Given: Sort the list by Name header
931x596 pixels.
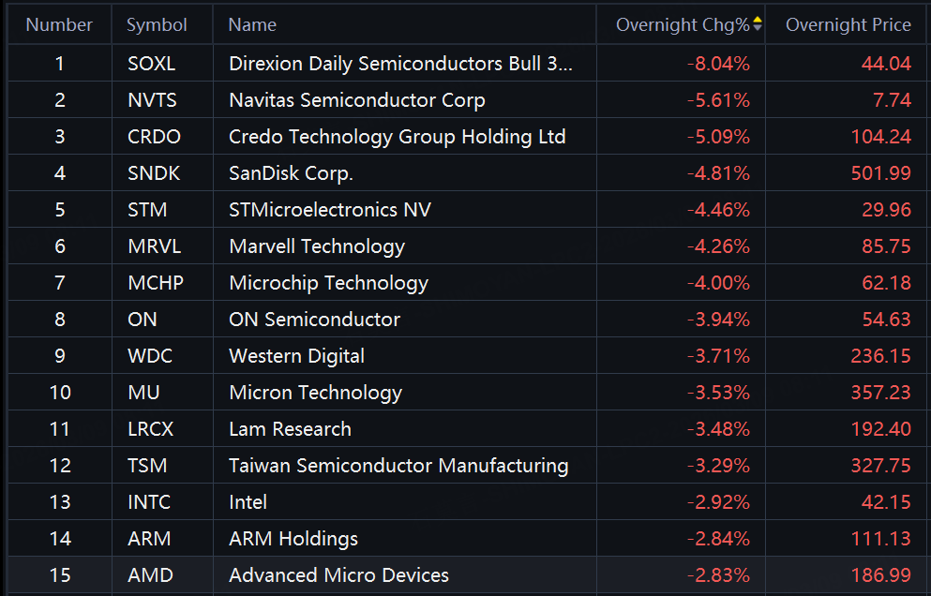Looking at the screenshot, I should [x=252, y=24].
